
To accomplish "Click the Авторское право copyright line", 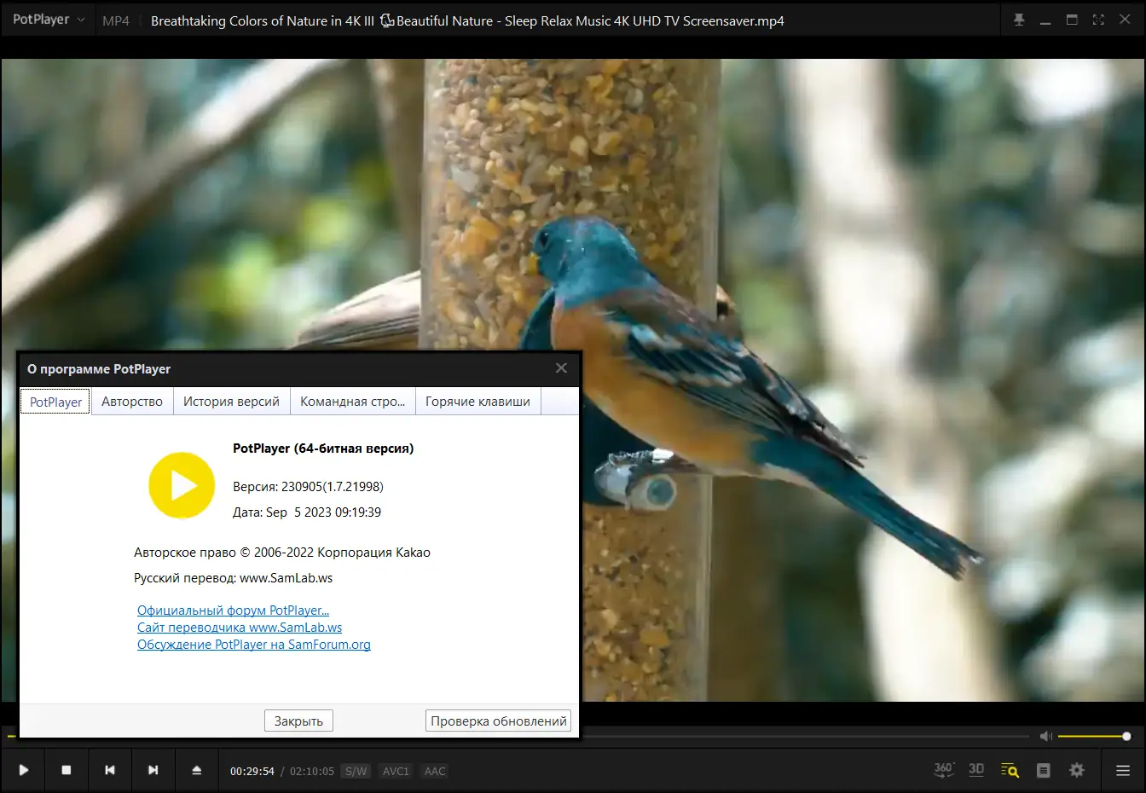I will 282,553.
